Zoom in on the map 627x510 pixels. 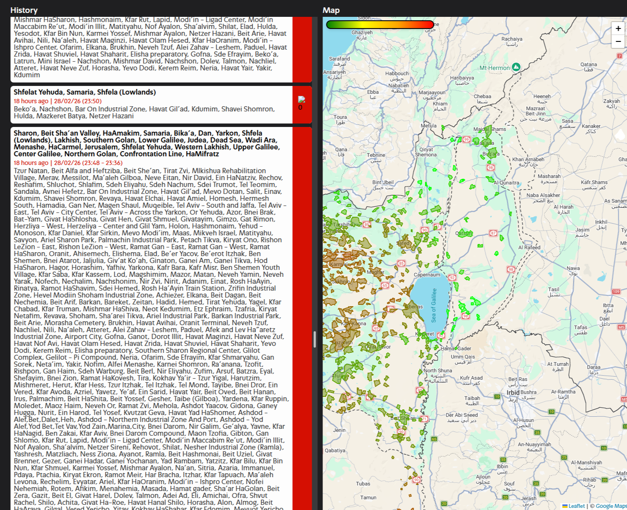point(618,29)
